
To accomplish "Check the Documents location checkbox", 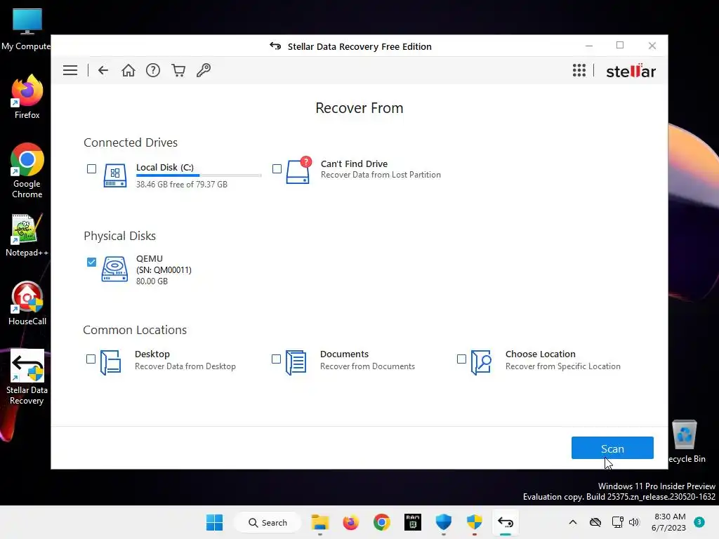I will point(276,359).
